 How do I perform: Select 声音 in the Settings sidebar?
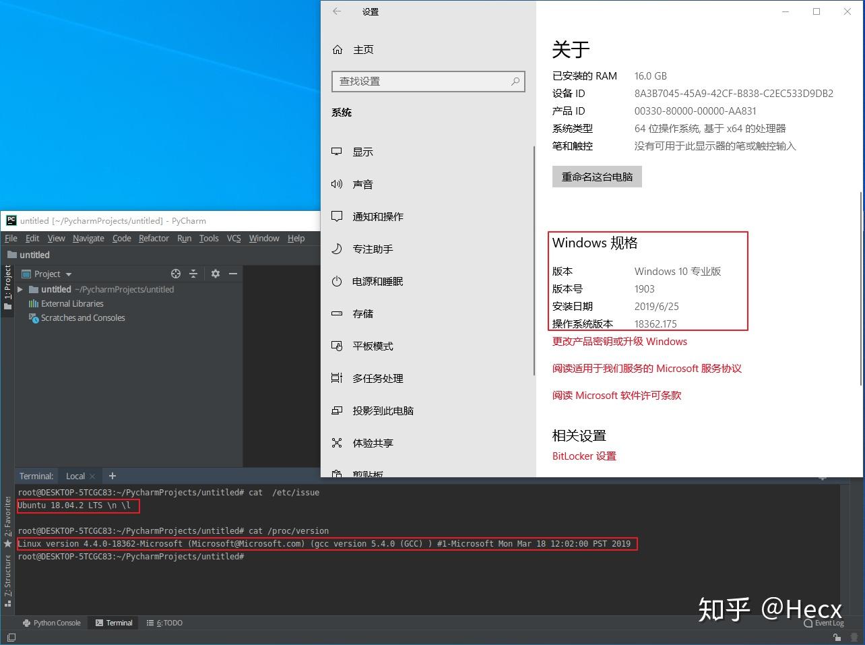(362, 184)
